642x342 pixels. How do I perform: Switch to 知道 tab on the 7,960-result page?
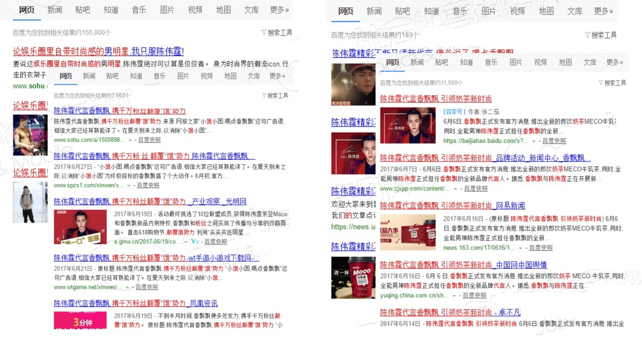[136, 76]
